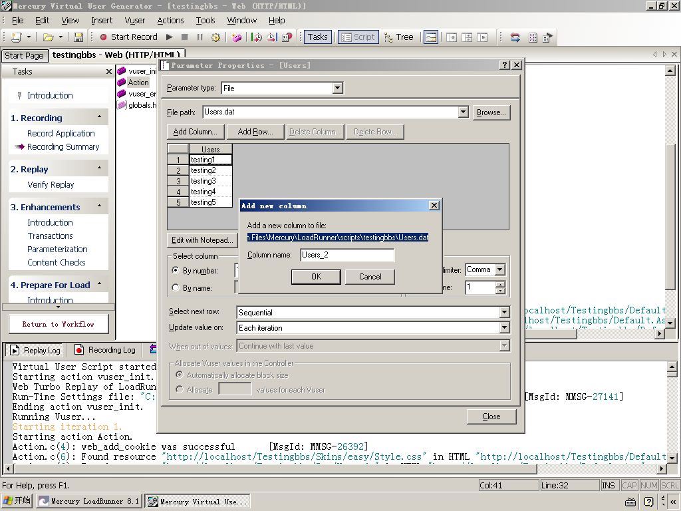Collapse the 2. Replay section
The image size is (681, 511).
coord(100,168)
